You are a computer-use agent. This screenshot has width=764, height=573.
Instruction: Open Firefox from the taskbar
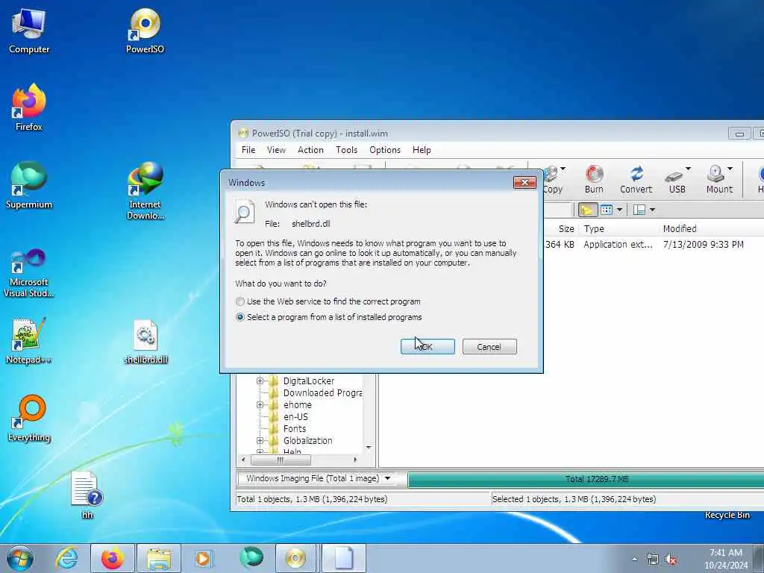pyautogui.click(x=112, y=558)
